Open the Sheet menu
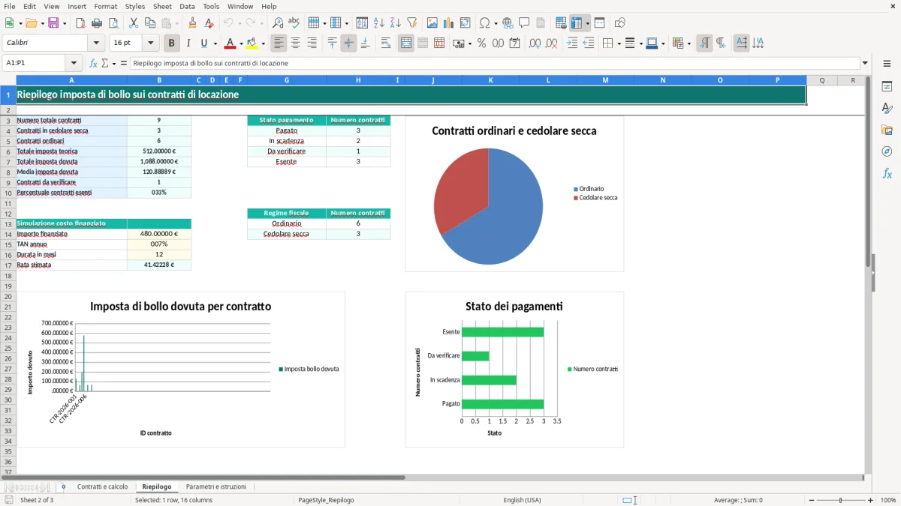Viewport: 901px width, 506px height. (x=162, y=6)
